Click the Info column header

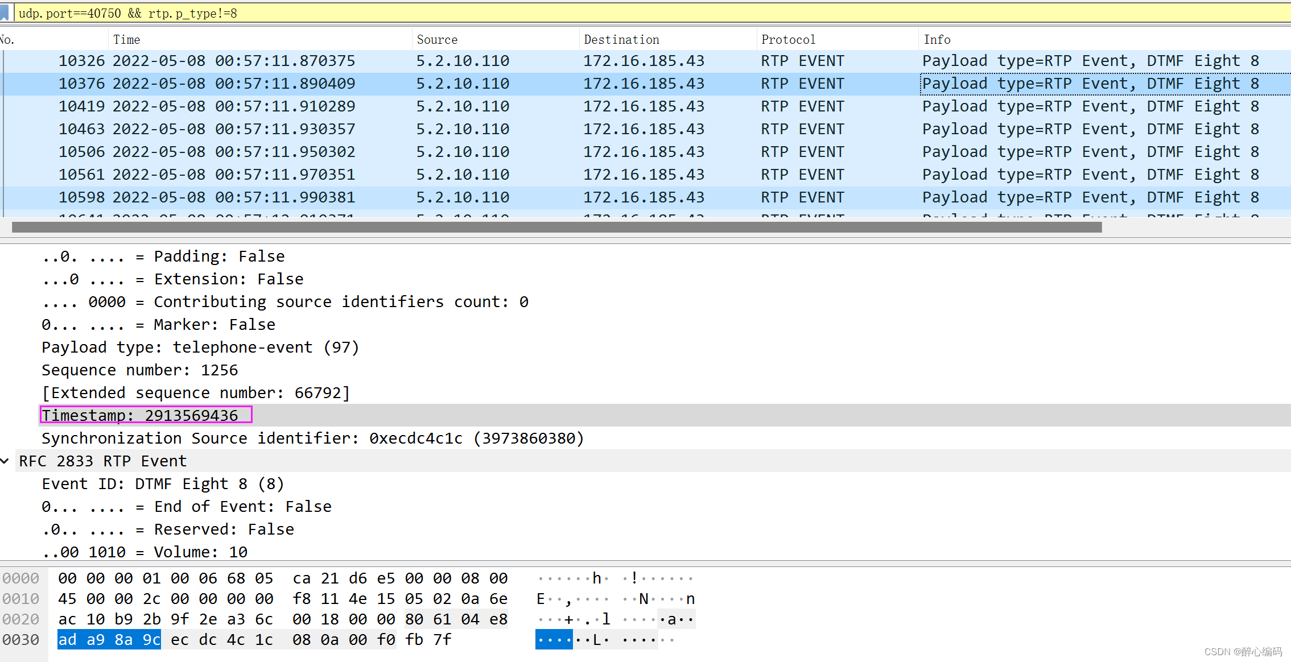point(937,39)
